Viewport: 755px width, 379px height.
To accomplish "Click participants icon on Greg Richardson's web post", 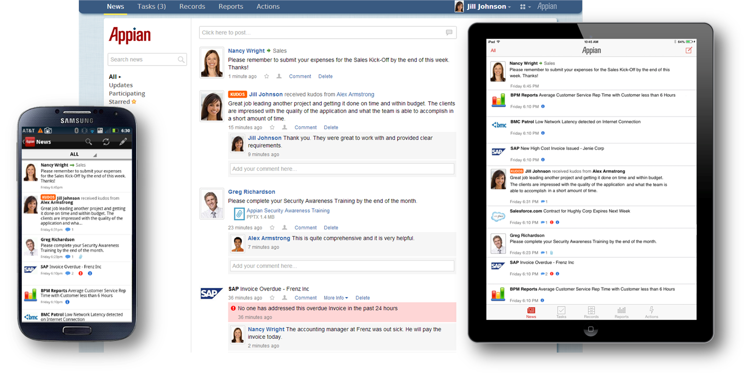I will 285,228.
